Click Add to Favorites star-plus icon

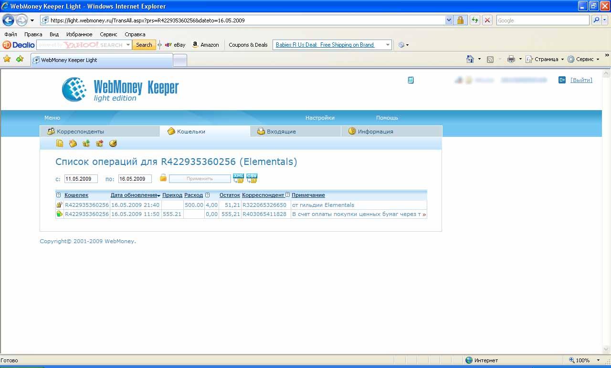[20, 59]
